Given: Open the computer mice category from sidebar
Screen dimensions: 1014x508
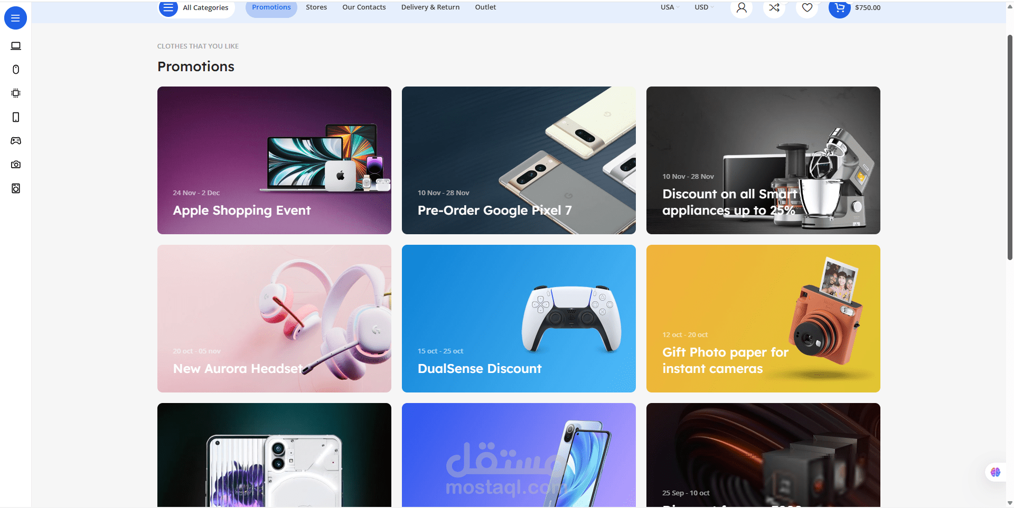Looking at the screenshot, I should pyautogui.click(x=16, y=69).
